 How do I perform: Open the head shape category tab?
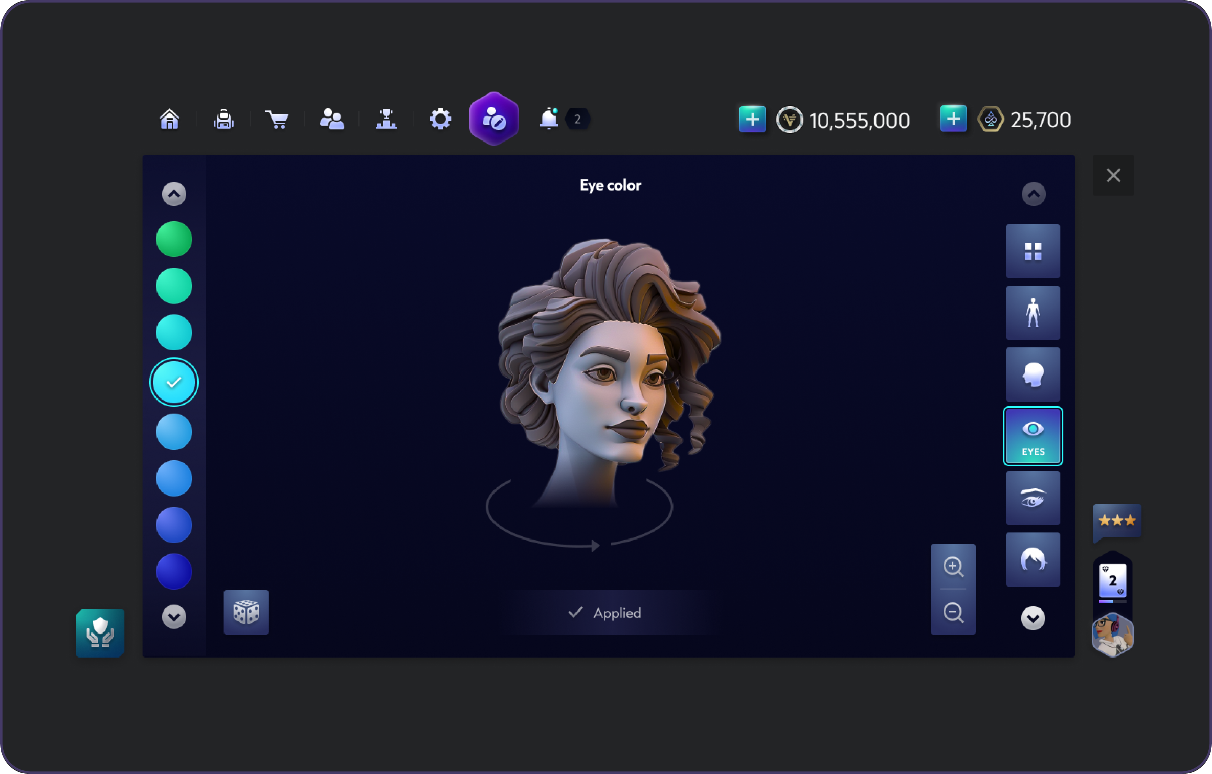click(1033, 374)
